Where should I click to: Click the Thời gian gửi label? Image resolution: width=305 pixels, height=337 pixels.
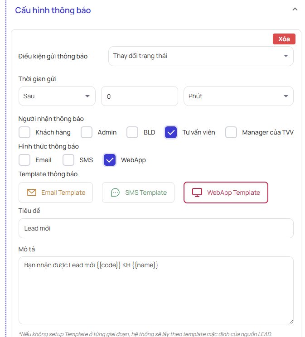[37, 79]
